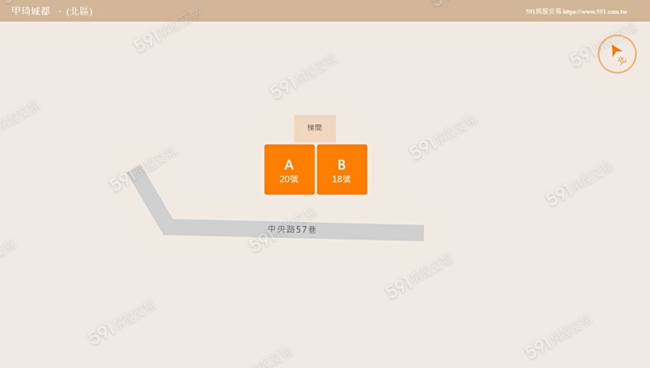Click the 甲琦城都 title text

pos(30,11)
